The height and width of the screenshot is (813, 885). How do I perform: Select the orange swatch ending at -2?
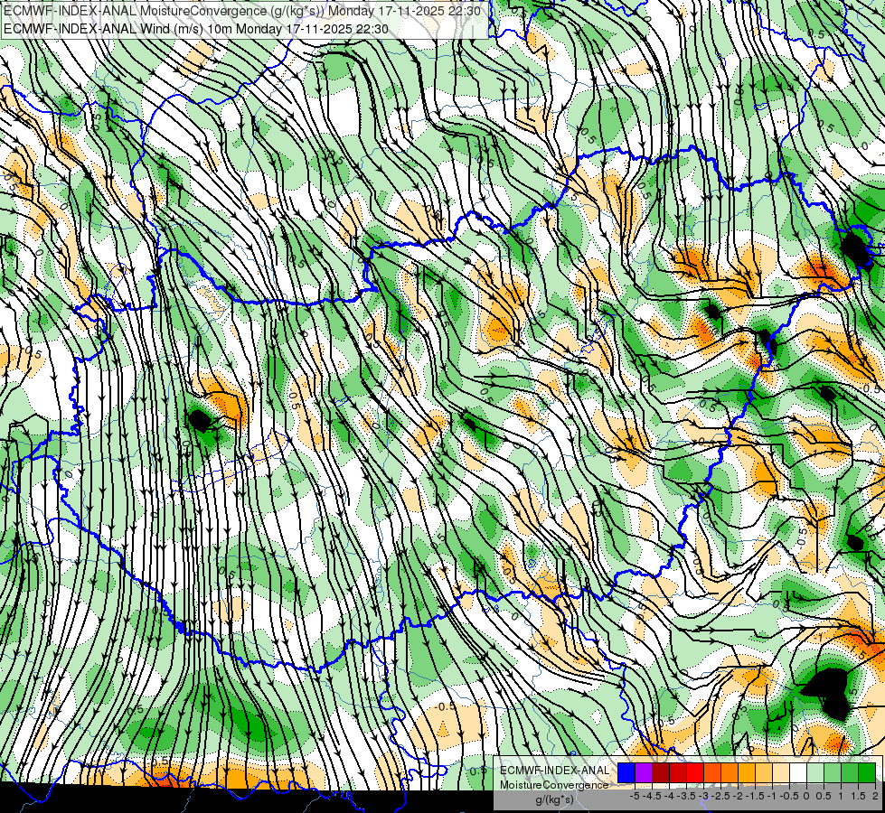click(730, 773)
